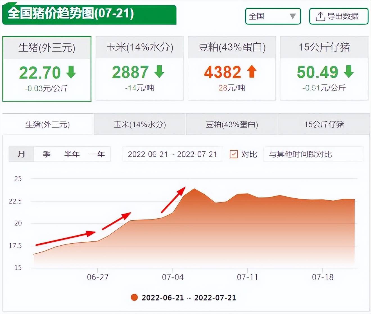This screenshot has width=371, height=314.
Task: Switch to the 豆粕(43%蛋白) tab
Action: (x=231, y=124)
